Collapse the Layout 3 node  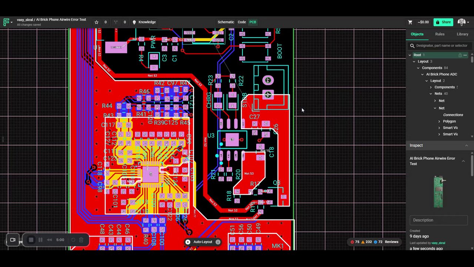click(x=414, y=62)
